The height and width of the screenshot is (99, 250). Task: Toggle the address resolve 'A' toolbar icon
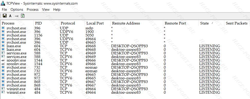tap(10, 16)
